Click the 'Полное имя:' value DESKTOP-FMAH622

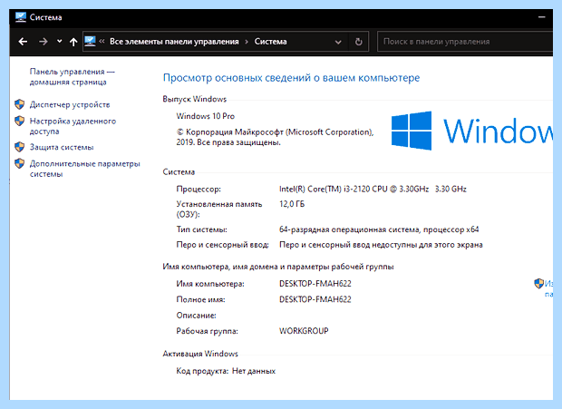(x=315, y=299)
